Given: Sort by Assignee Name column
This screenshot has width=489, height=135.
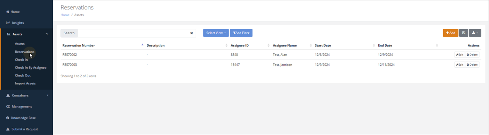Looking at the screenshot, I should [x=311, y=45].
